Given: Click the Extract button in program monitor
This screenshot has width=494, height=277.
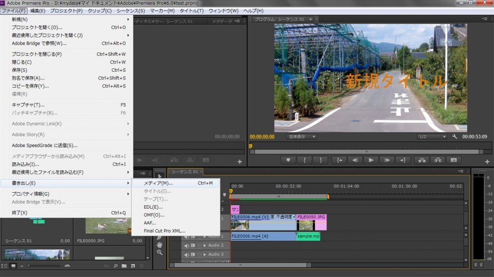Looking at the screenshot, I should (x=438, y=160).
